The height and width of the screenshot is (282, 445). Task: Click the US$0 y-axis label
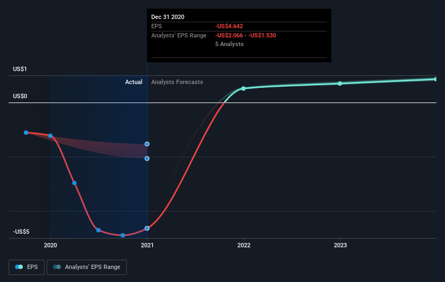(20, 97)
